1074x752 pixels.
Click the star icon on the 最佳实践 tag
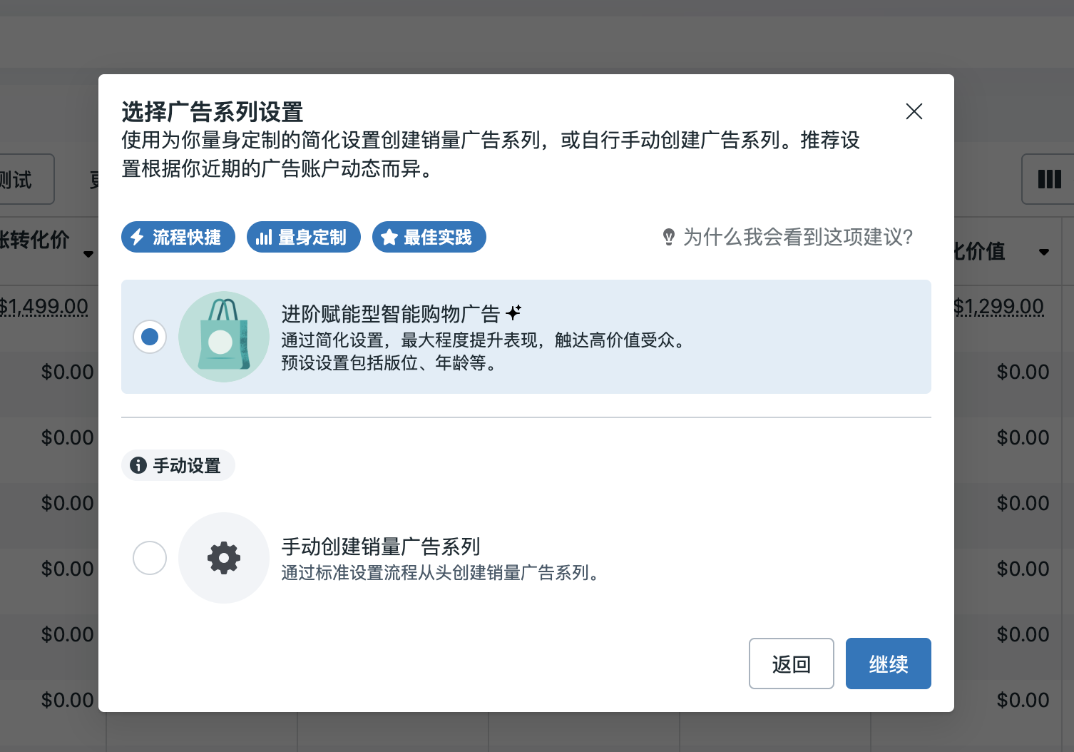pos(389,237)
